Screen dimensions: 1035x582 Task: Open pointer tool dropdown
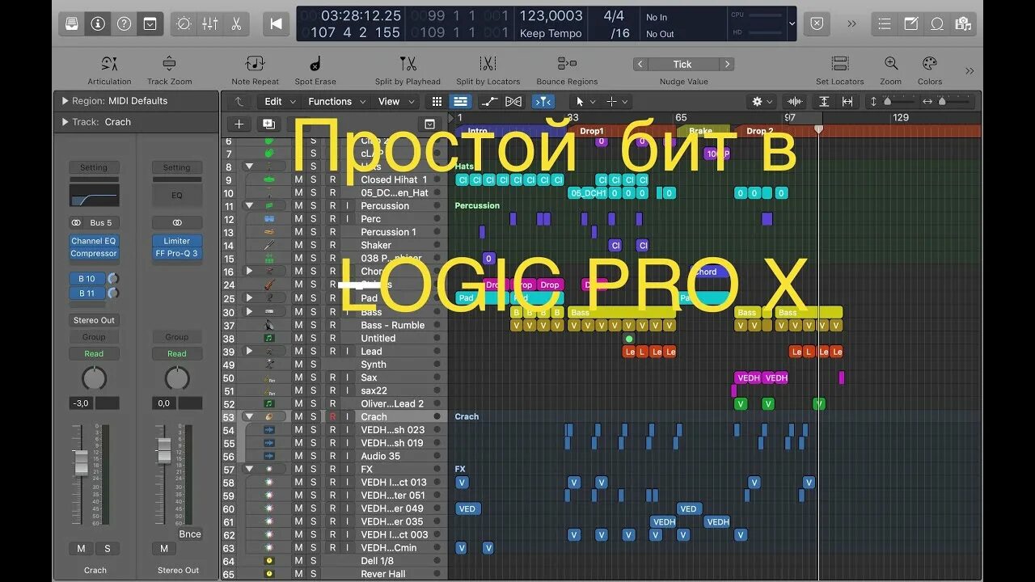coord(584,101)
